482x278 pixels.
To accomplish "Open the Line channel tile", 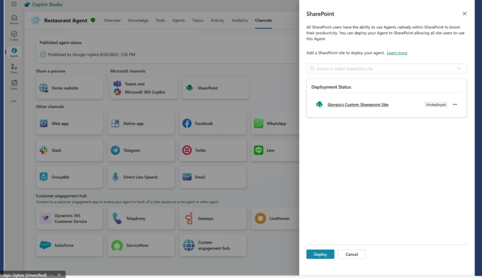I will pyautogui.click(x=275, y=150).
